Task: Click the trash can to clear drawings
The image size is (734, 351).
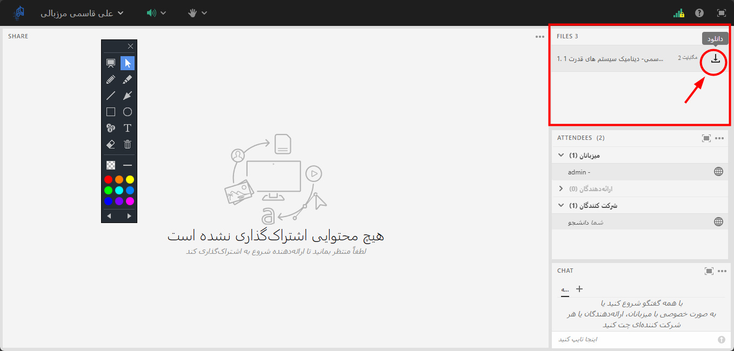Action: click(x=128, y=144)
